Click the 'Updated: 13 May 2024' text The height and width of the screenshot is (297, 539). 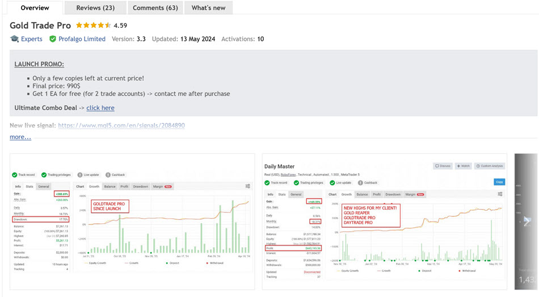pos(184,39)
